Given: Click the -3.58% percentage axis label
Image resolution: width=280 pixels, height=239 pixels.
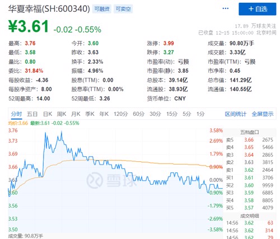Looking at the screenshot, I should pyautogui.click(x=215, y=229).
